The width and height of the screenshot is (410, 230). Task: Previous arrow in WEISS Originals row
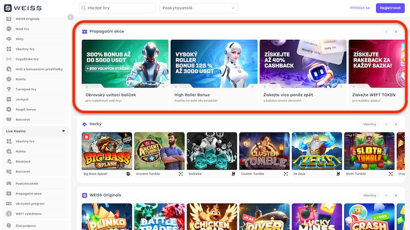click(x=386, y=195)
